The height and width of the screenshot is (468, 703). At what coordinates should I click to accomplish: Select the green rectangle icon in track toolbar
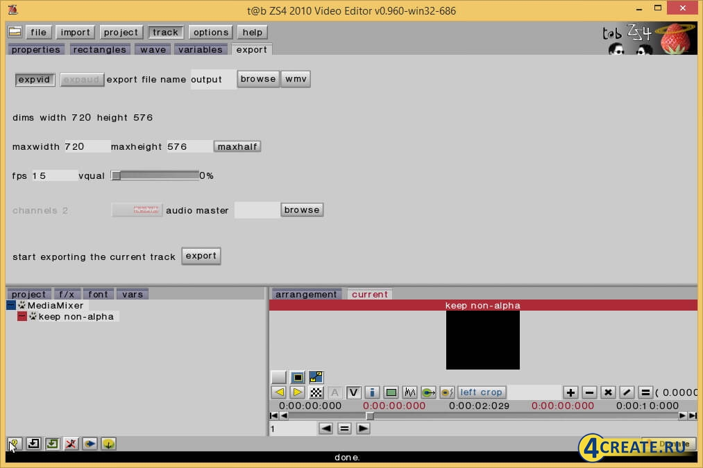point(390,392)
